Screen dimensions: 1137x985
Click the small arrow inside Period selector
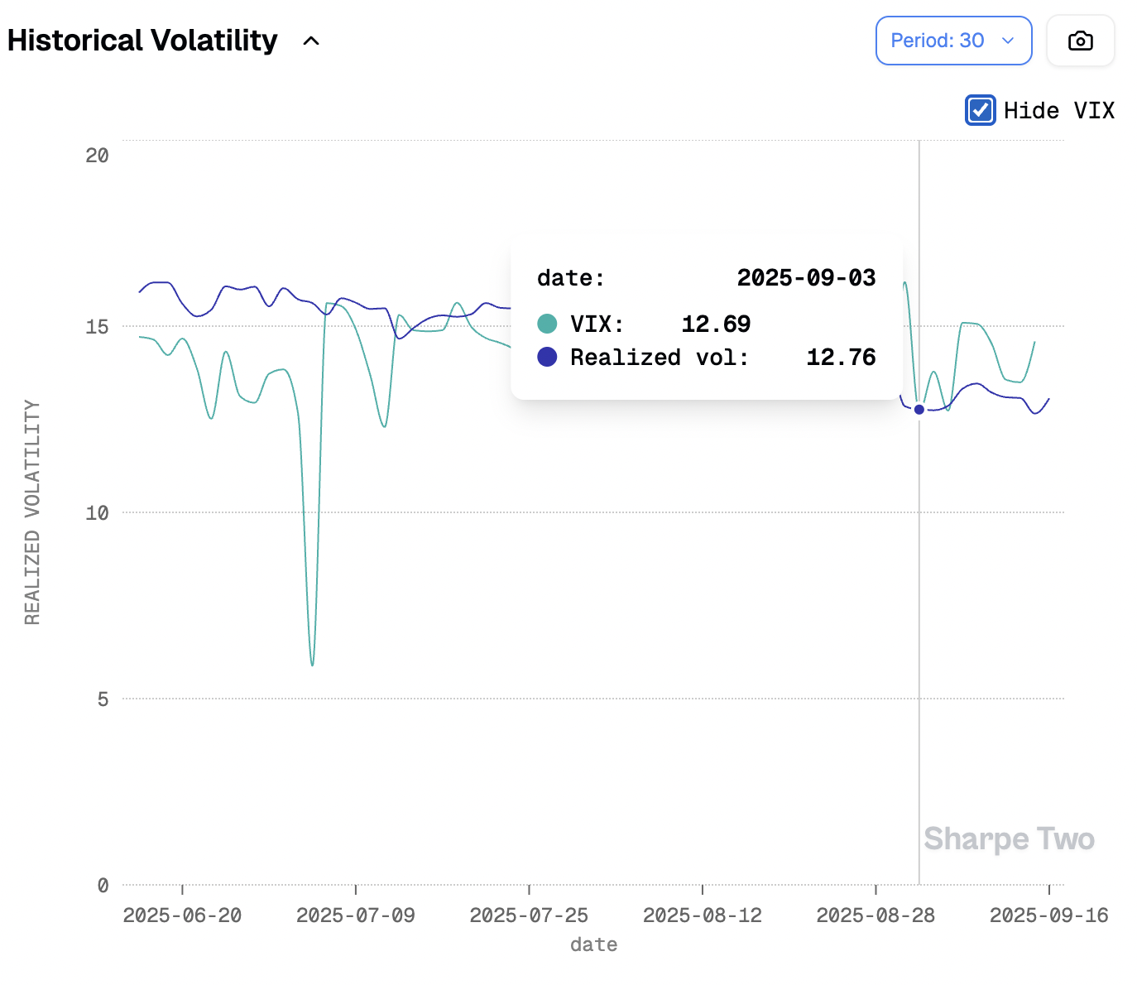pos(1008,41)
